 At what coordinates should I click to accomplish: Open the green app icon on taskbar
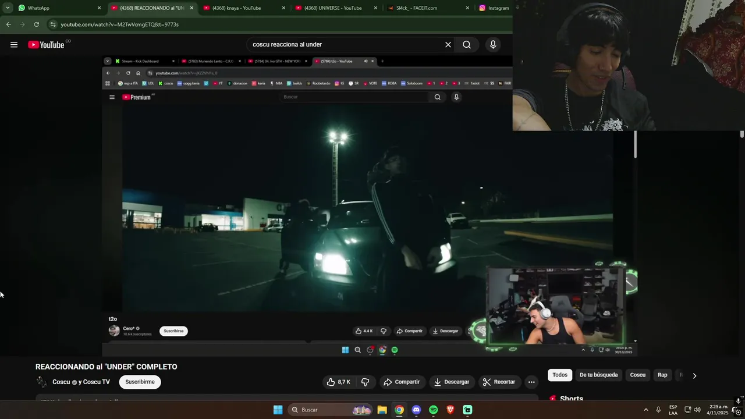[x=467, y=410]
